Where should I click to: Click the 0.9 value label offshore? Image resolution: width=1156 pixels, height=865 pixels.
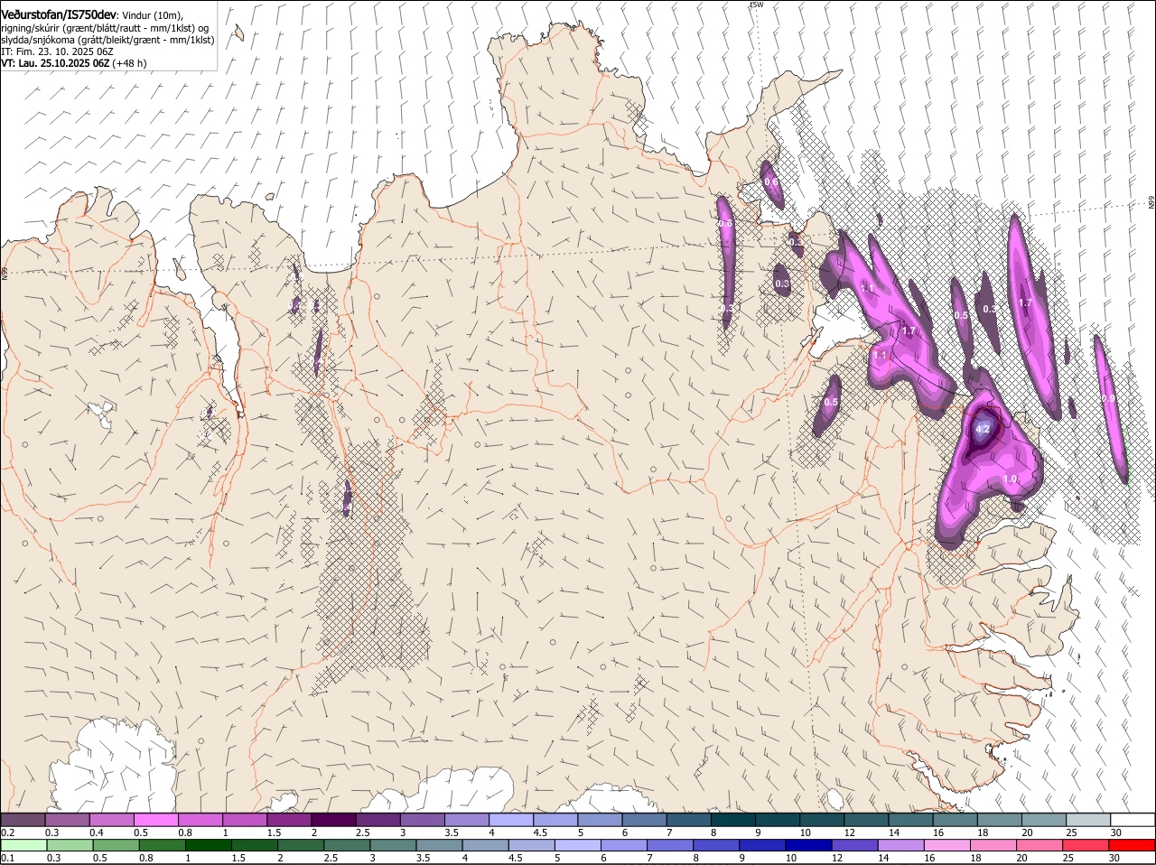pos(1108,398)
